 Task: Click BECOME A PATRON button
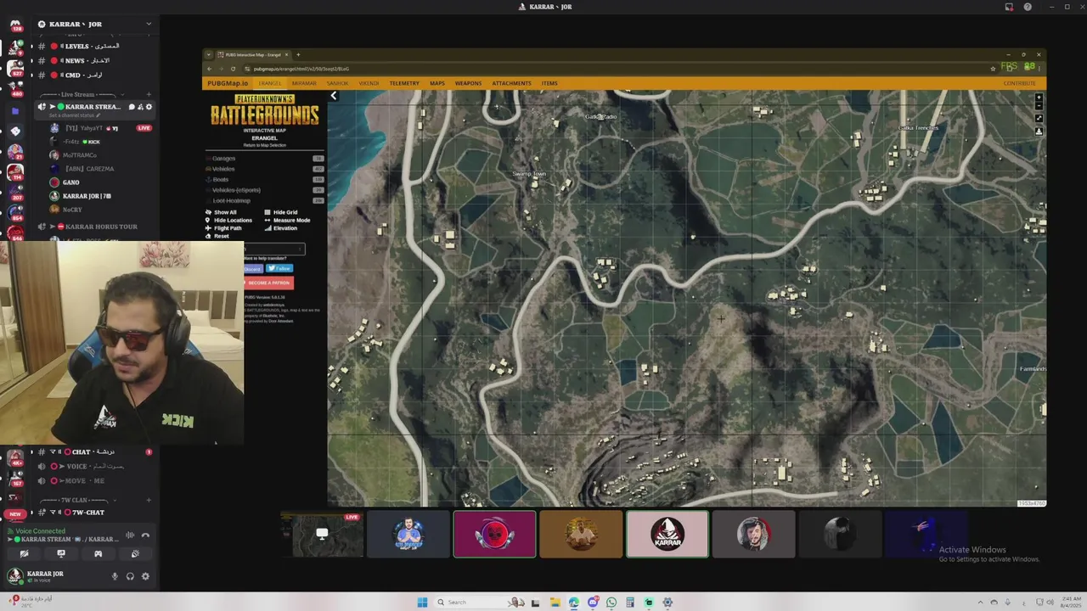pyautogui.click(x=268, y=283)
